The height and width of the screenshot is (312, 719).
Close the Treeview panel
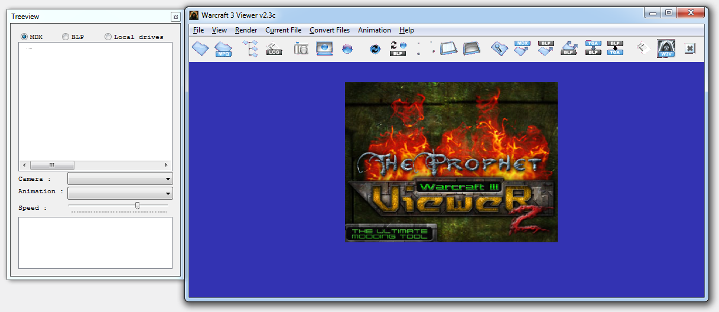point(175,17)
